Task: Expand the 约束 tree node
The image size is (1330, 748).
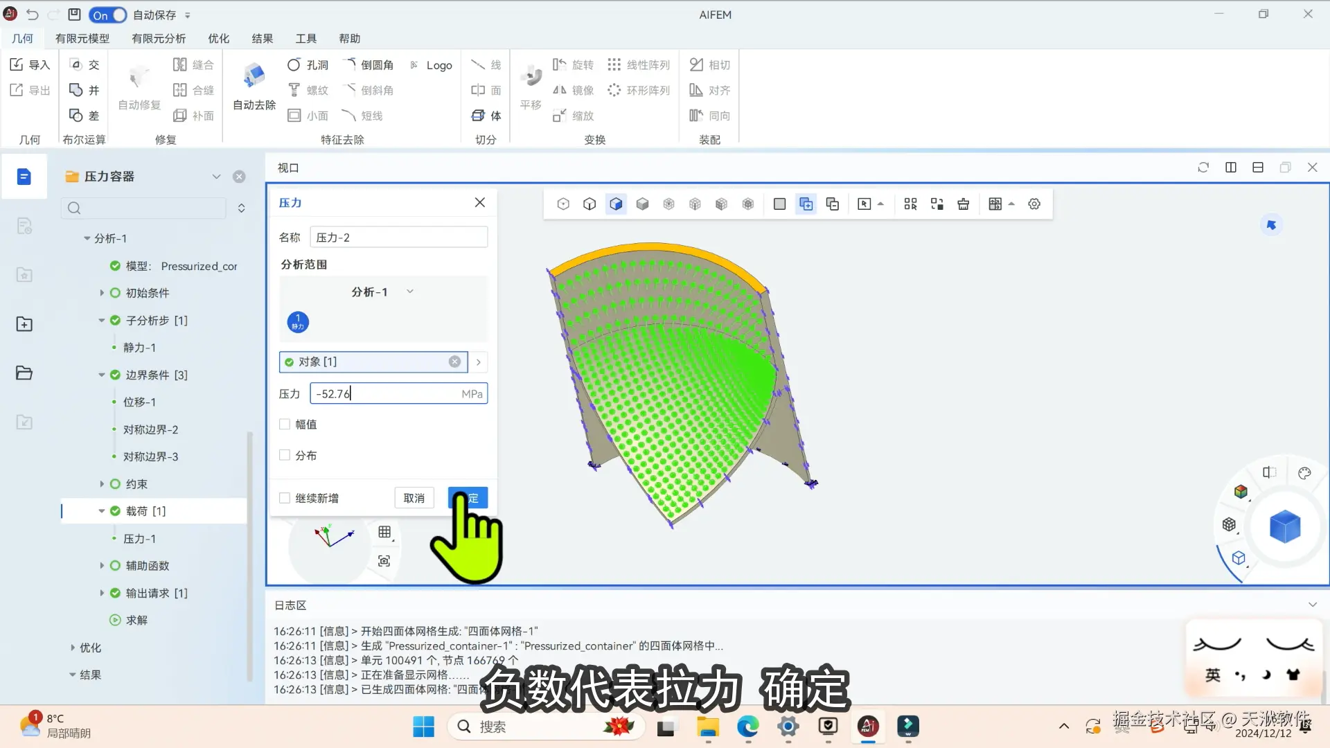Action: 102,484
